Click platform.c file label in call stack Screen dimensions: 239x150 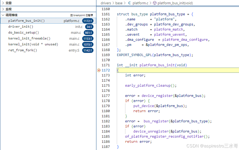click(x=72, y=21)
